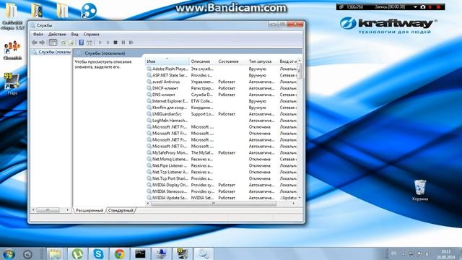Sort by the Описание column header

(x=203, y=61)
